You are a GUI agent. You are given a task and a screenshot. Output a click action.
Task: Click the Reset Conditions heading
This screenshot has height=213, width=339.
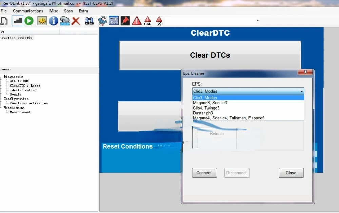click(x=127, y=147)
